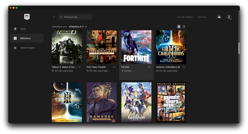Open the Genshin Impact cover thumbnail
Viewport: 248px width, 134px height.
pos(136,102)
